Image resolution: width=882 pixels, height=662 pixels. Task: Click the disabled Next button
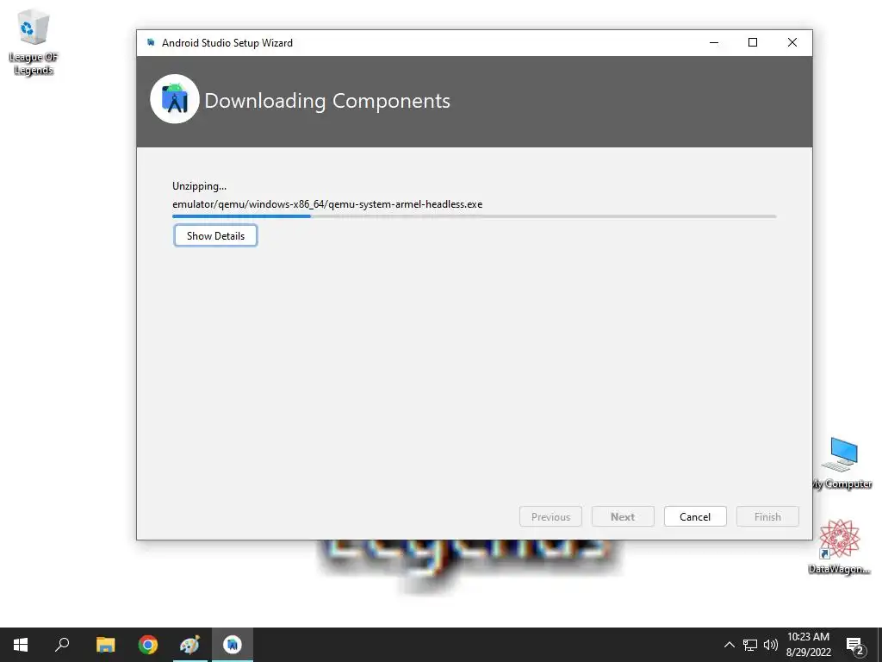[623, 516]
